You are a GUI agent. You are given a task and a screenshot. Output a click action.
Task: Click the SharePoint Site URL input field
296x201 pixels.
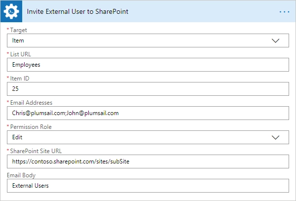(148, 161)
